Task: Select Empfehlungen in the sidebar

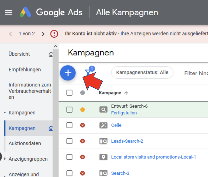Action: [25, 70]
